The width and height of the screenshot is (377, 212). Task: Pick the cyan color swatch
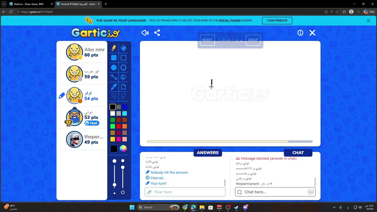click(125, 113)
